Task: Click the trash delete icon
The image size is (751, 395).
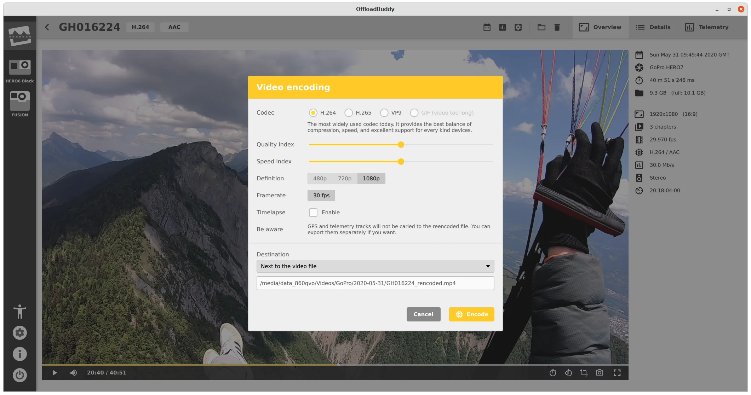Action: coord(557,27)
